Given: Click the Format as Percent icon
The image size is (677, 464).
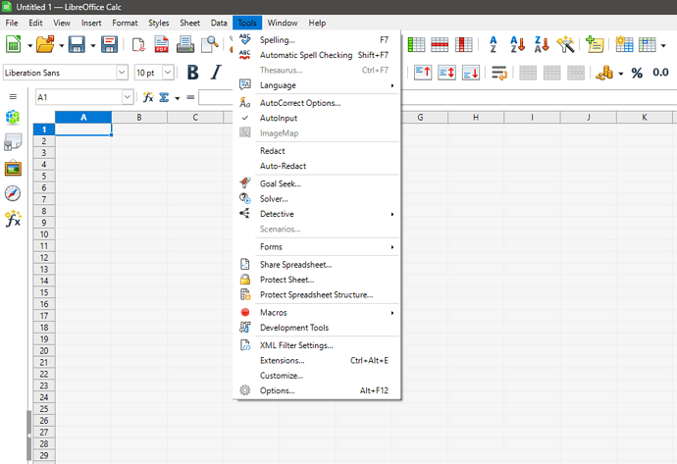Looking at the screenshot, I should pyautogui.click(x=637, y=73).
